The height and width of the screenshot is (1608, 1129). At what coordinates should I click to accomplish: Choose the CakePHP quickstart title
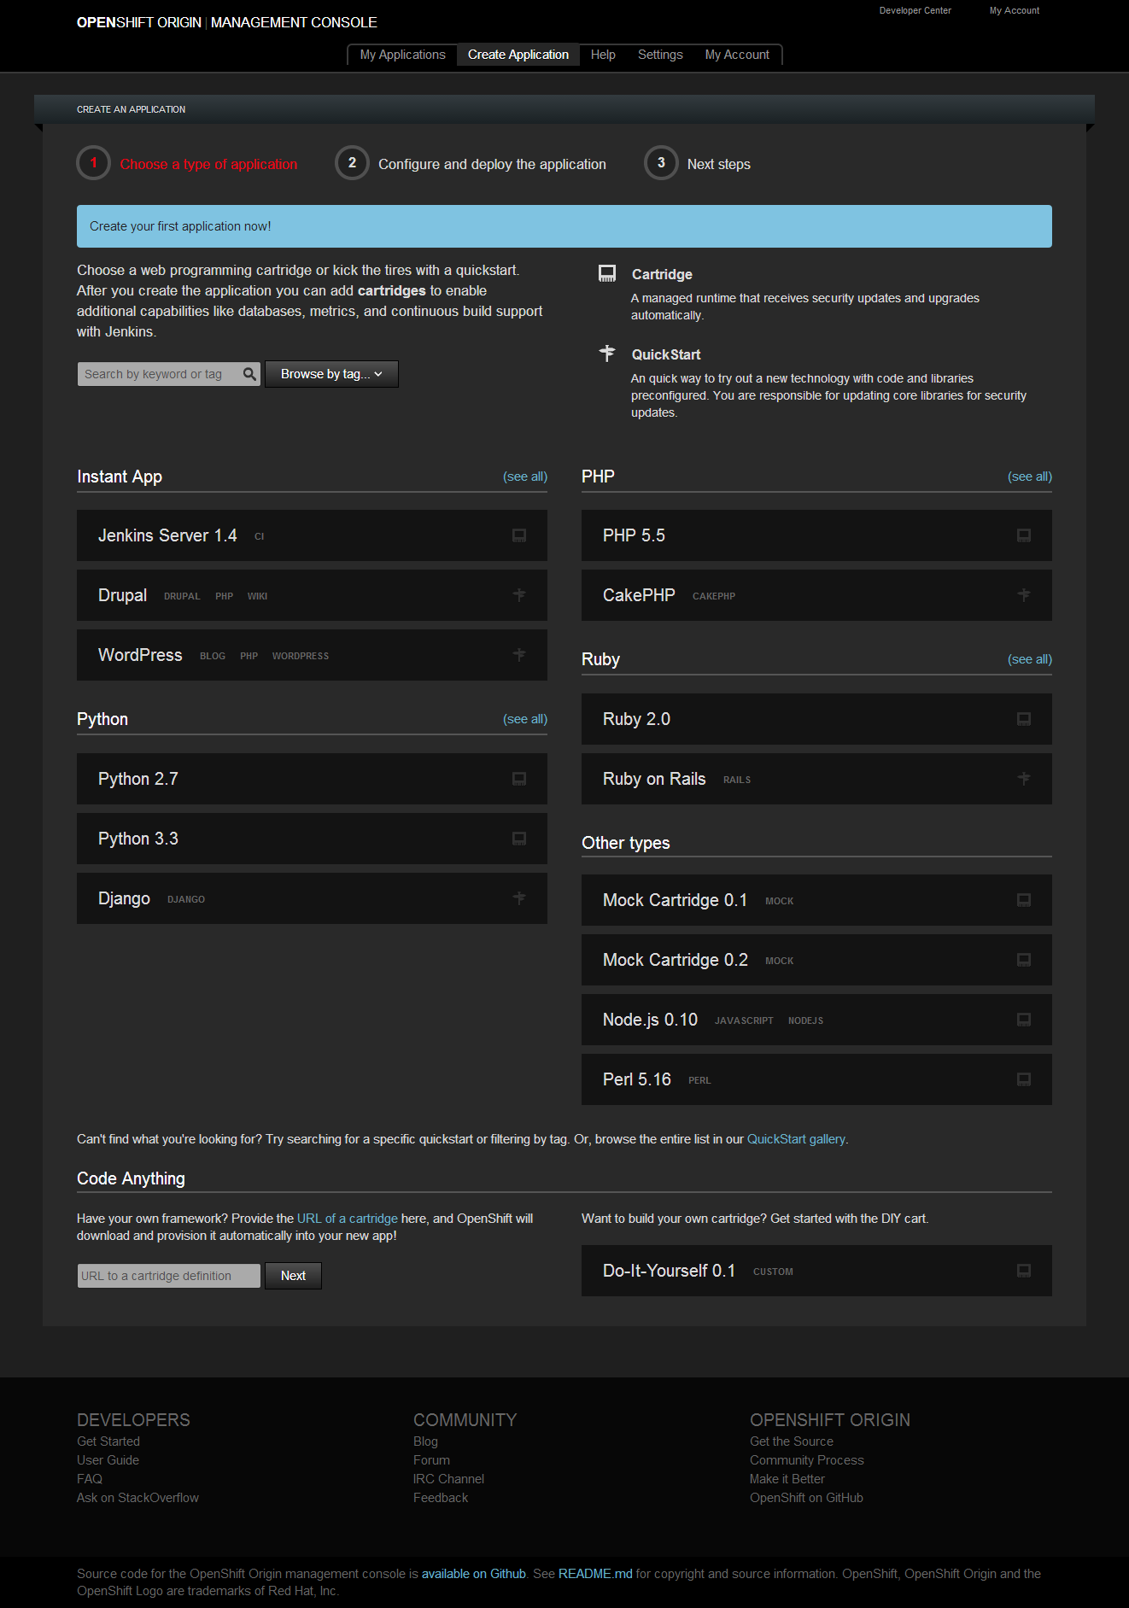pyautogui.click(x=639, y=595)
